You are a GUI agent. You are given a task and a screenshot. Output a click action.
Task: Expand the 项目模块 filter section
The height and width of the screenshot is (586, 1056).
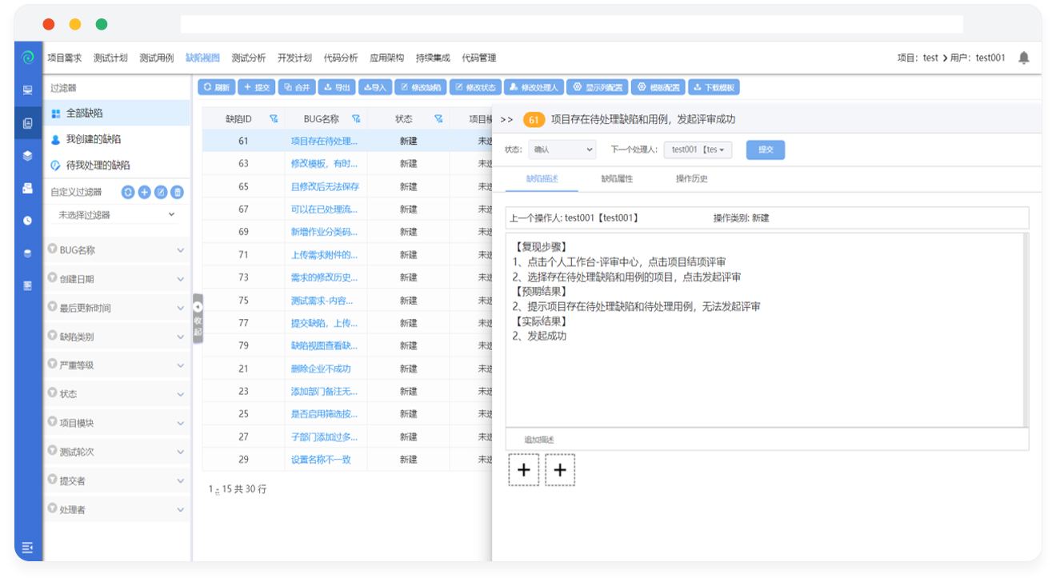click(x=117, y=423)
